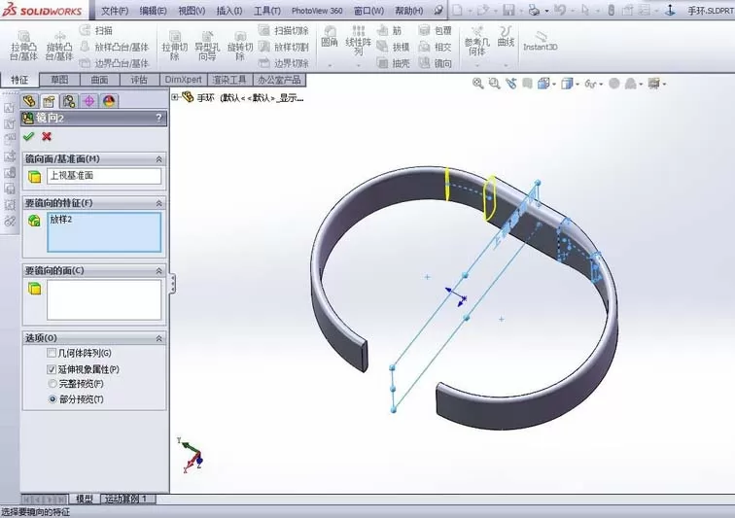Click the 要镜向的面(C) selection box
Image resolution: width=735 pixels, height=518 pixels.
(x=104, y=300)
